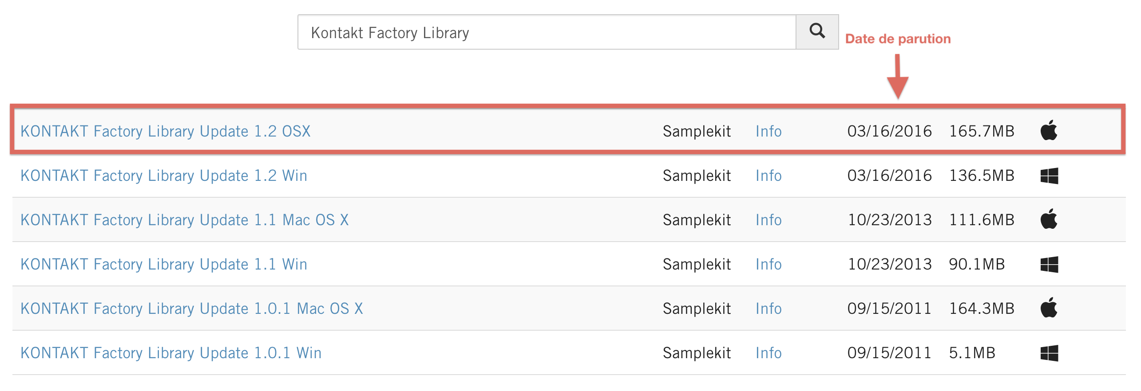The width and height of the screenshot is (1141, 391).
Task: Open KONTAKT Factory Library Update 1.0.1 Mac OS X
Action: (x=192, y=309)
